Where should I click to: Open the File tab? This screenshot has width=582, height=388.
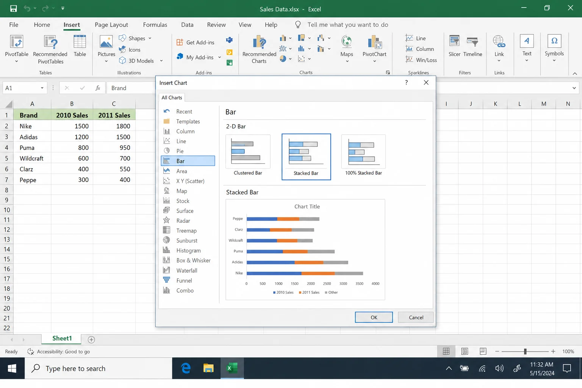(14, 25)
